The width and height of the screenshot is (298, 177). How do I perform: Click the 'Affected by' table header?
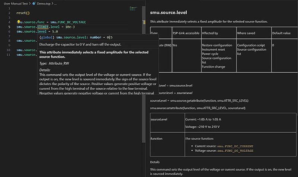coord(211,33)
